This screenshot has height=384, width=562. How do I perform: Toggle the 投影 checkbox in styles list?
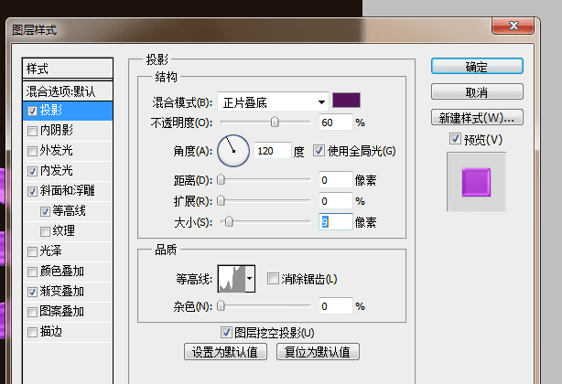tap(32, 111)
